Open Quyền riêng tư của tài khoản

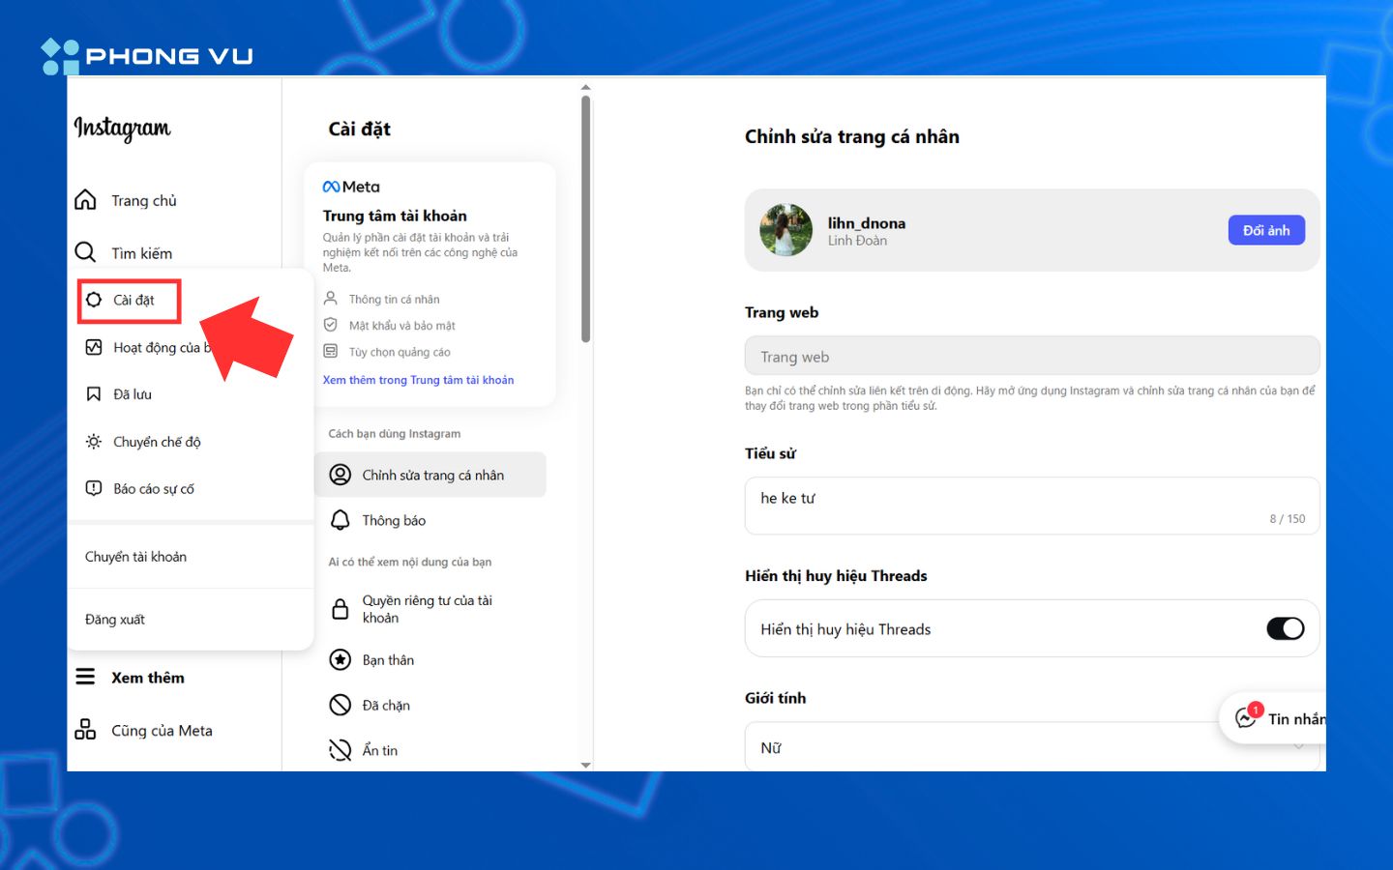427,609
